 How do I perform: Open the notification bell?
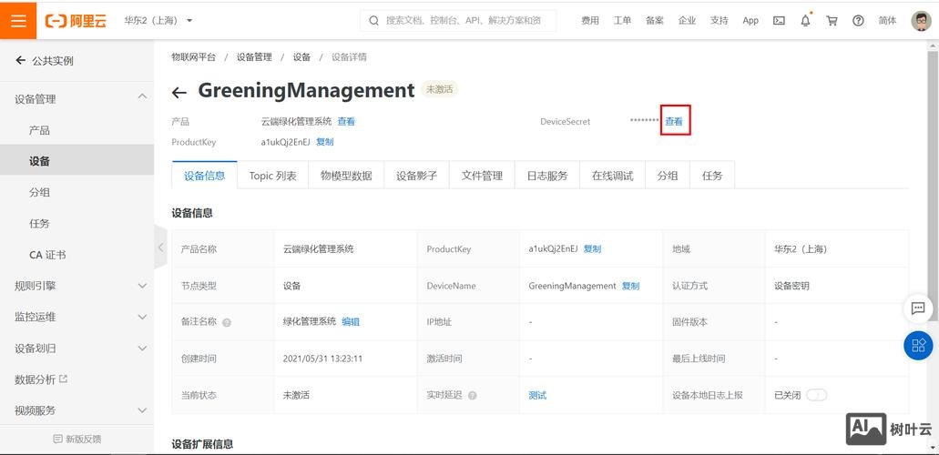coord(805,20)
